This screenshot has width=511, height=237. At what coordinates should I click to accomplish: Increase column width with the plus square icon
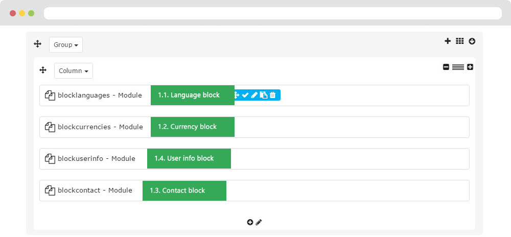click(470, 67)
